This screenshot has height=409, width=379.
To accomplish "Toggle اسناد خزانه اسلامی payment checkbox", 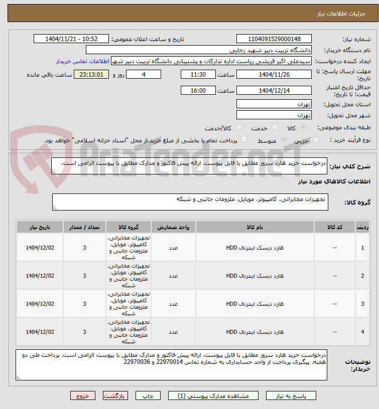I will (244, 139).
